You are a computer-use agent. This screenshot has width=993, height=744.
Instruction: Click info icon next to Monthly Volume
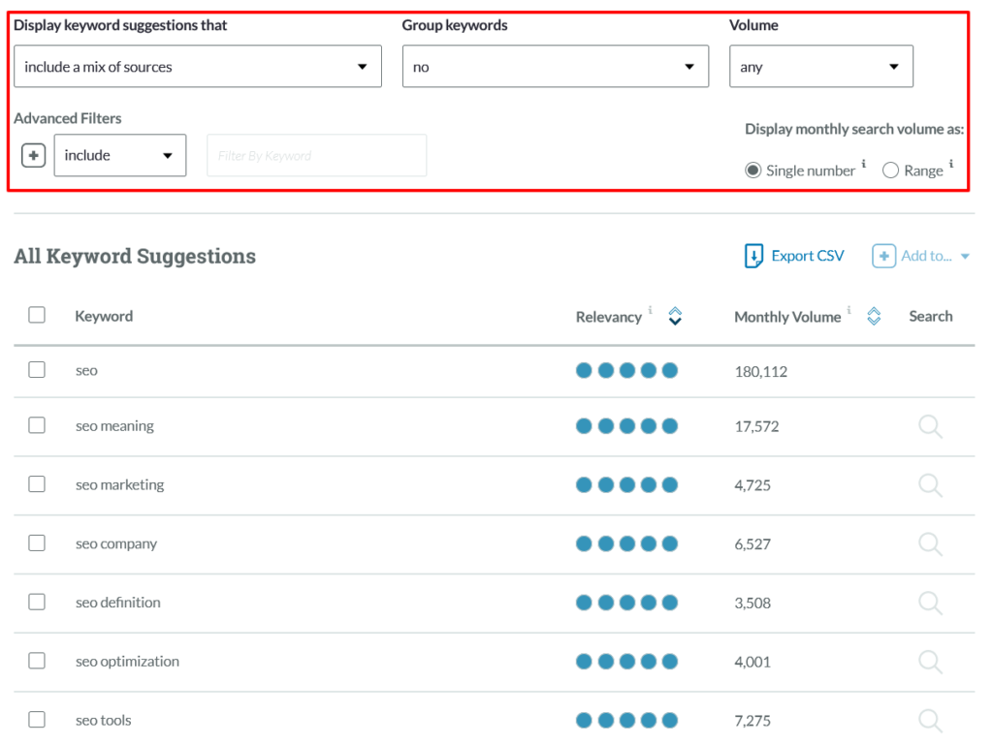click(849, 309)
